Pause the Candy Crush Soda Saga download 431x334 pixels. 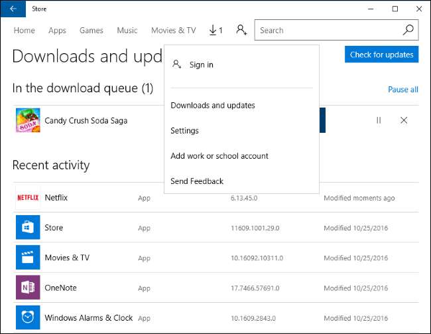(x=379, y=120)
